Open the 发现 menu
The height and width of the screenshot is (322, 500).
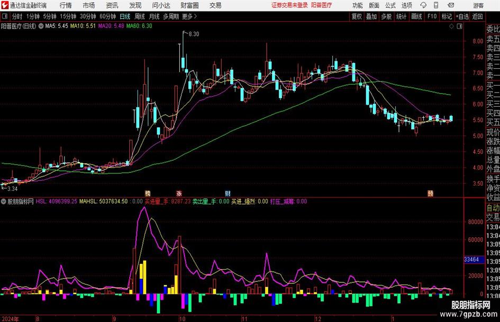135,5
